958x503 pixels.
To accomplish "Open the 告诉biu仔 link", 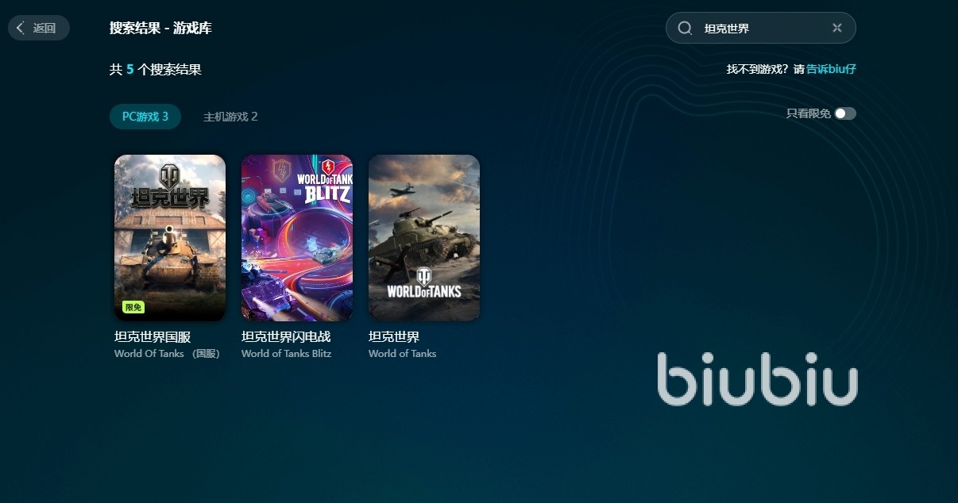I will point(831,69).
